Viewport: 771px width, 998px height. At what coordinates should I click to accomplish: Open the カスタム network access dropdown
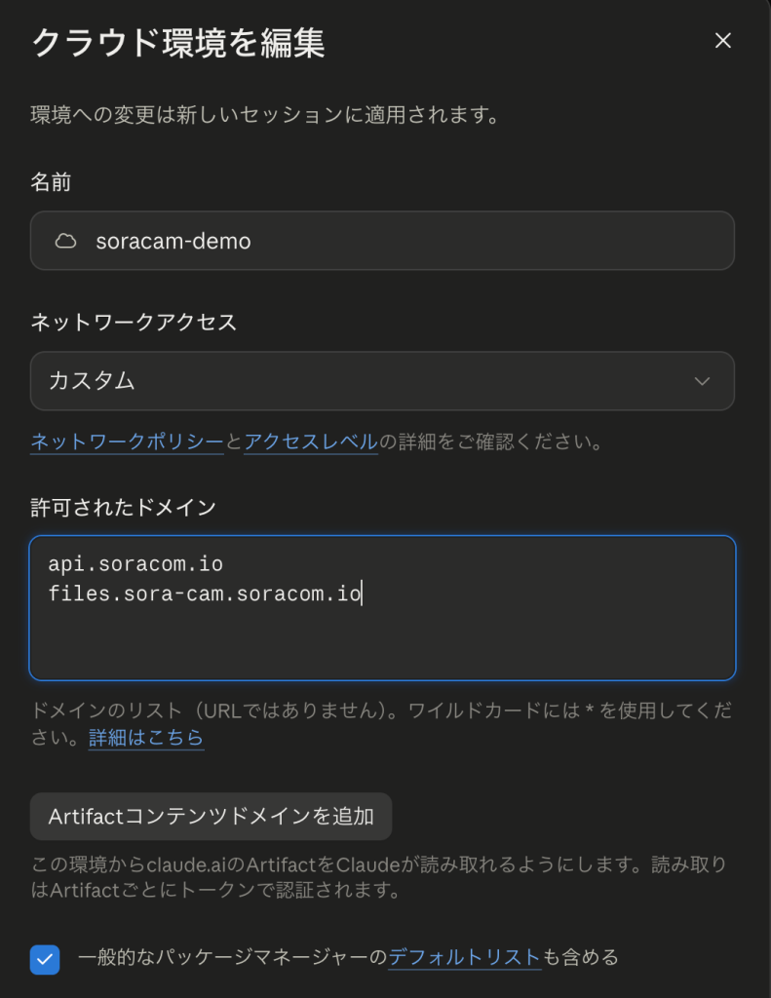(382, 381)
